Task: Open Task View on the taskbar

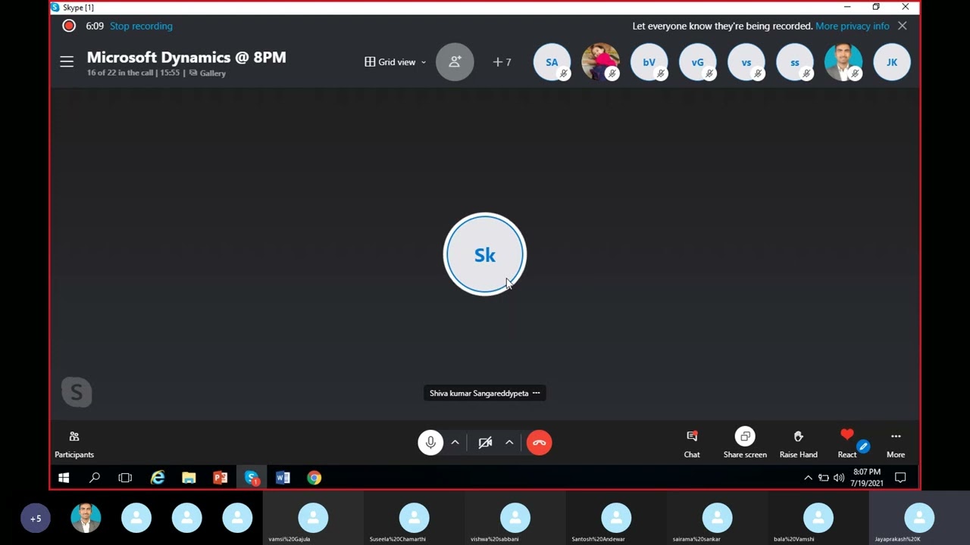Action: (x=125, y=478)
